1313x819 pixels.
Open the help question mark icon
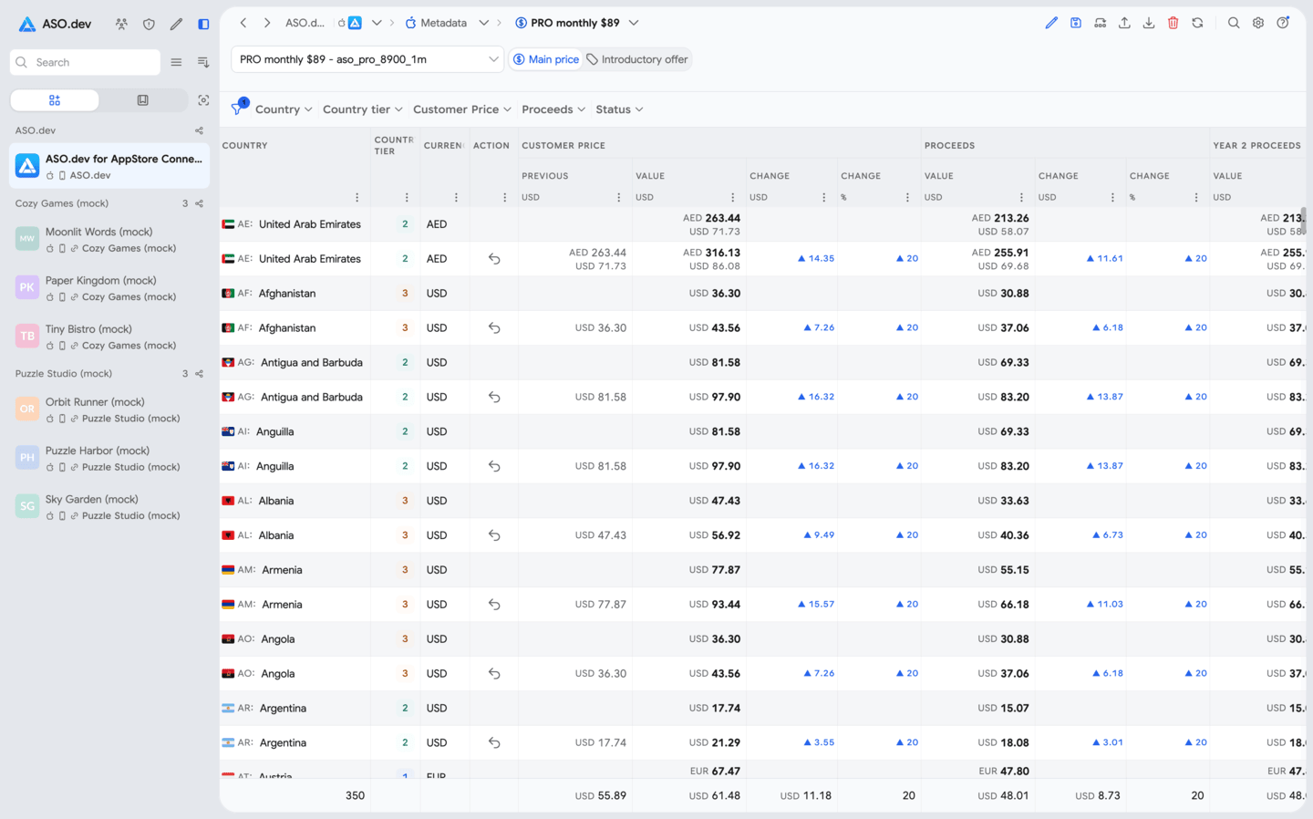pos(1283,23)
